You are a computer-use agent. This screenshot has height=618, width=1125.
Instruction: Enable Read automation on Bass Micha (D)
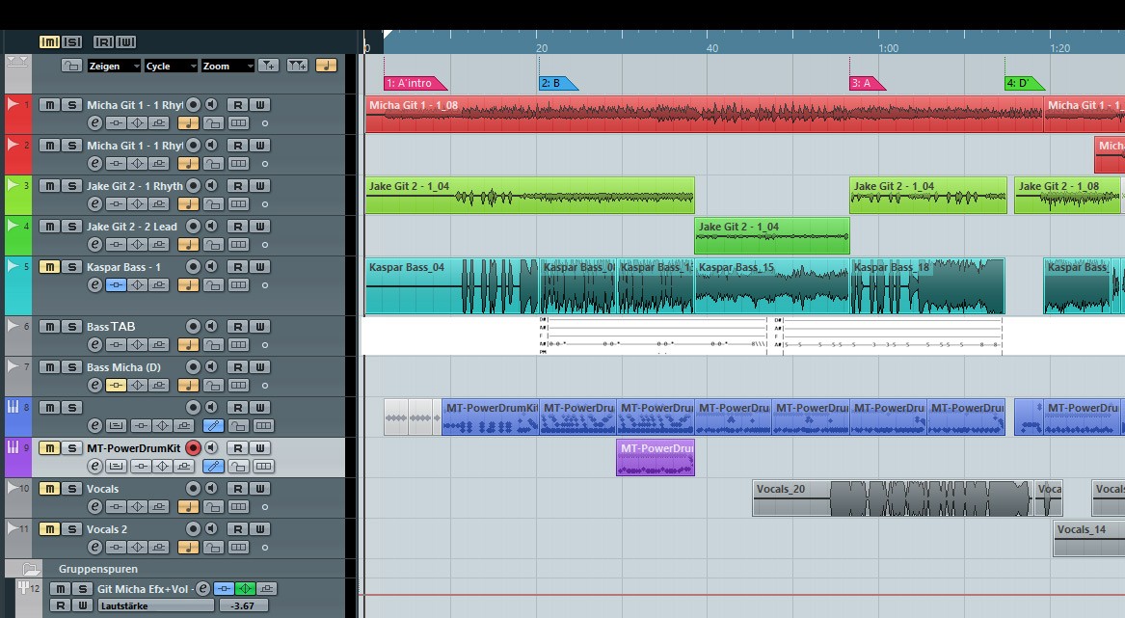point(237,367)
